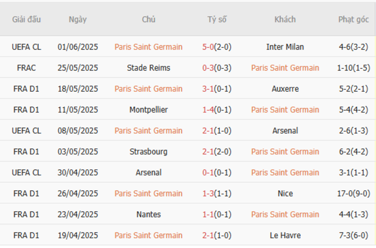Click the FRAC league label
The width and height of the screenshot is (376, 248).
pos(27,68)
